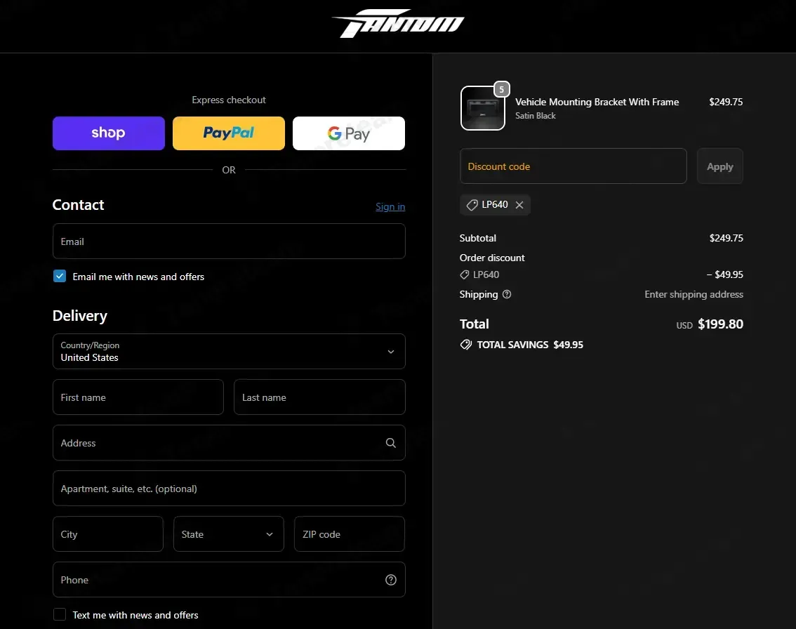The height and width of the screenshot is (629, 796).
Task: Uncheck Email me with news and offers
Action: tap(60, 276)
